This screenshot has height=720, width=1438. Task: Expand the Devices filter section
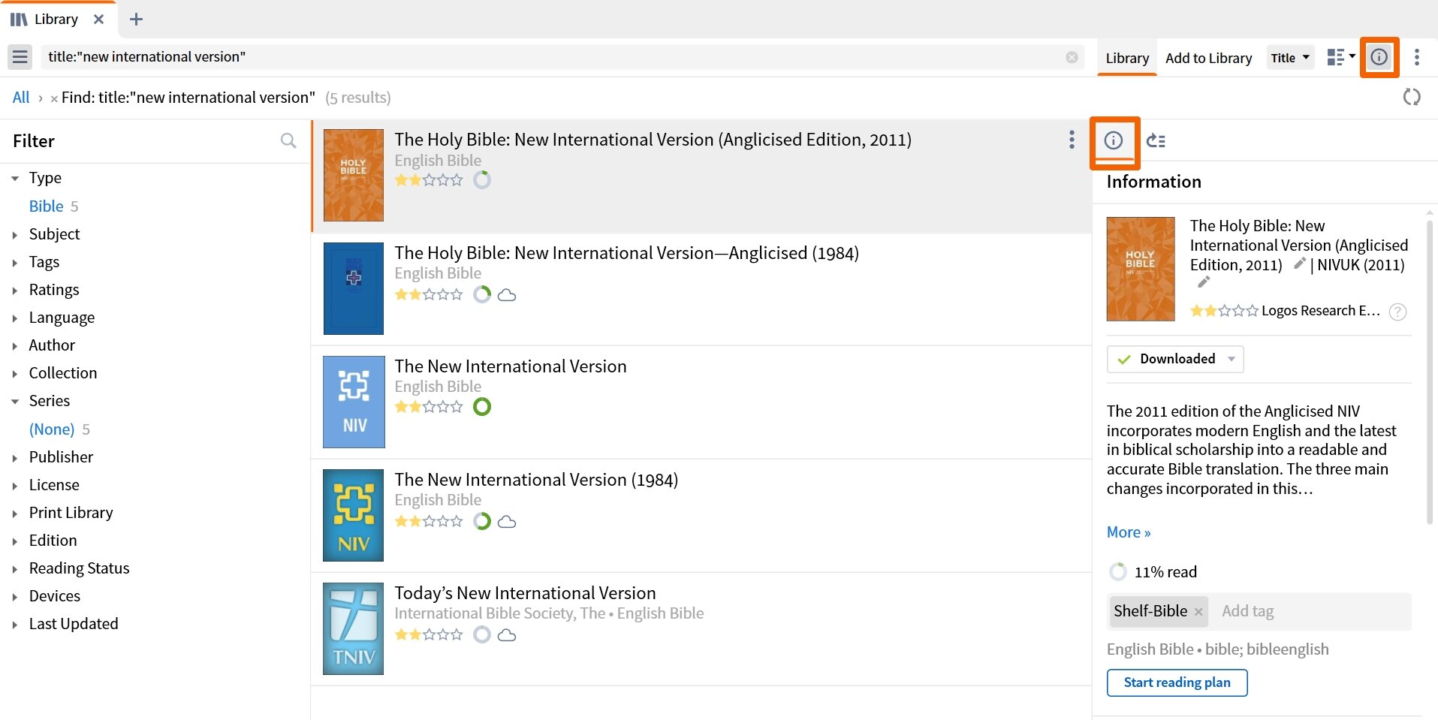coord(15,597)
